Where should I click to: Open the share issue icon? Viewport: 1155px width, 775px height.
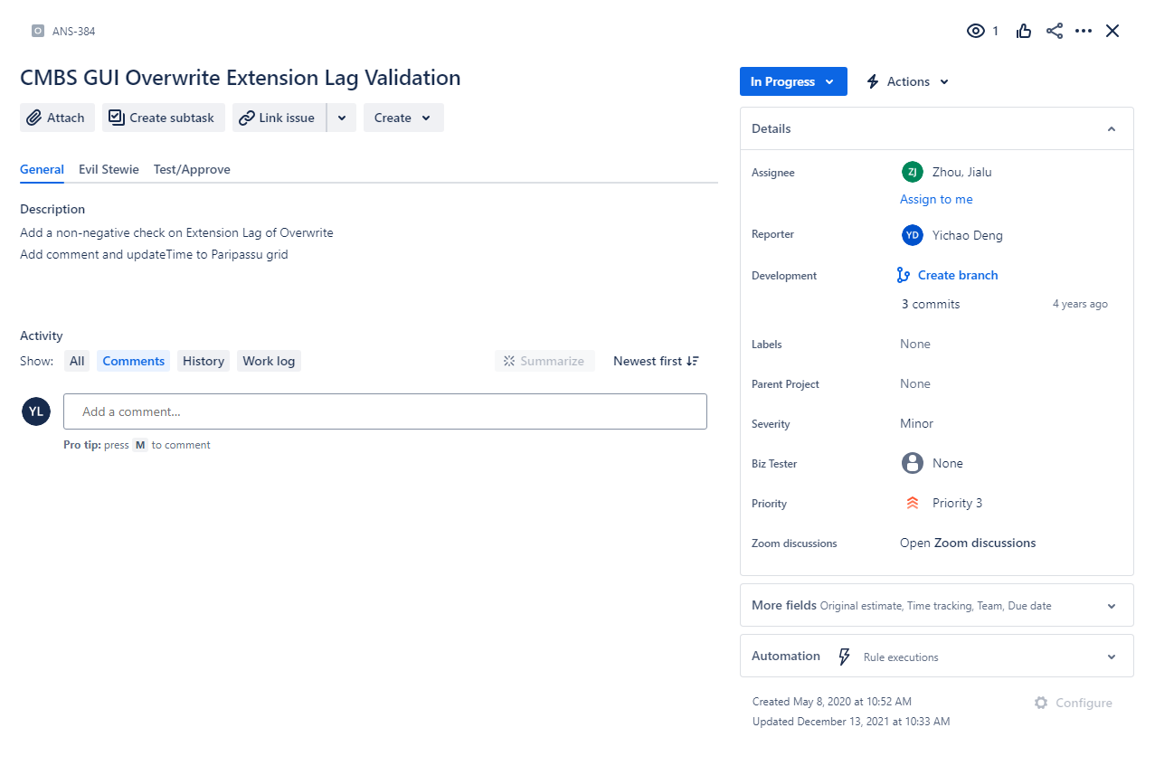[1055, 31]
